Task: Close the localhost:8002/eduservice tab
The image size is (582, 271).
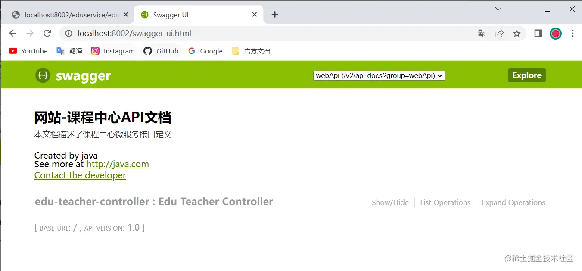Action: click(x=126, y=15)
